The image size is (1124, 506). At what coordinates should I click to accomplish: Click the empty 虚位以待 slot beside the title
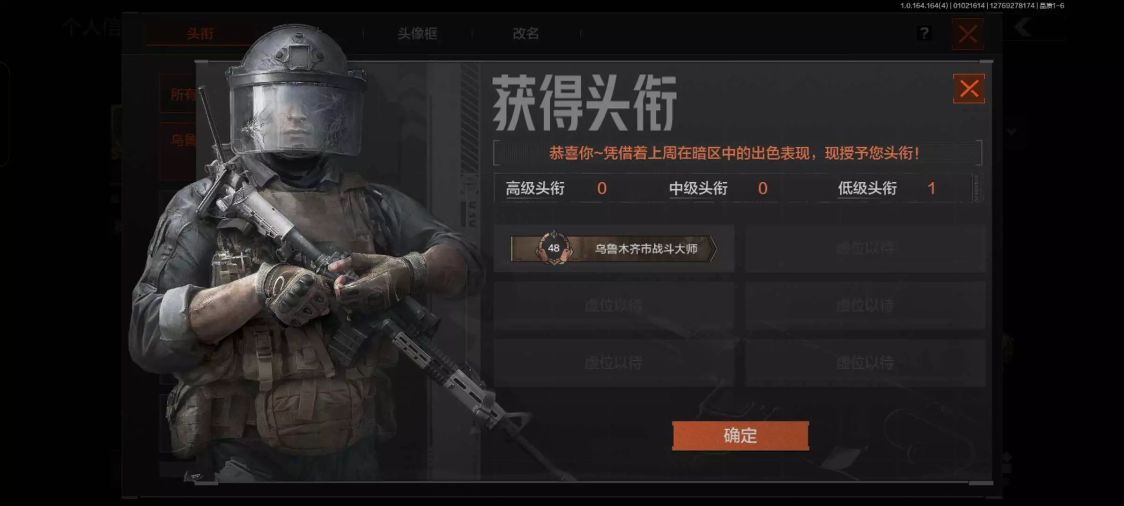(x=865, y=248)
